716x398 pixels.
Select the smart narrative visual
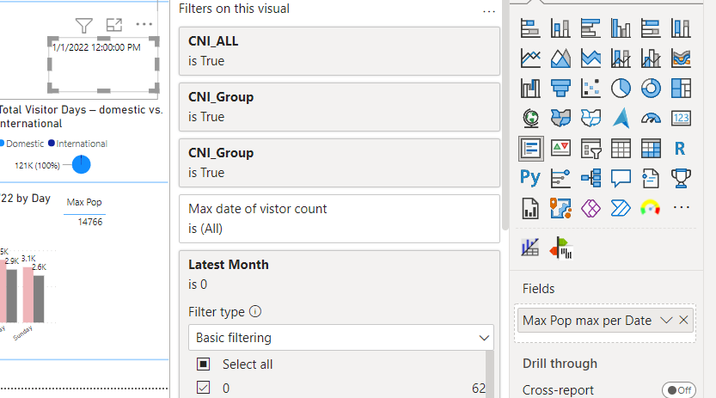click(x=651, y=178)
